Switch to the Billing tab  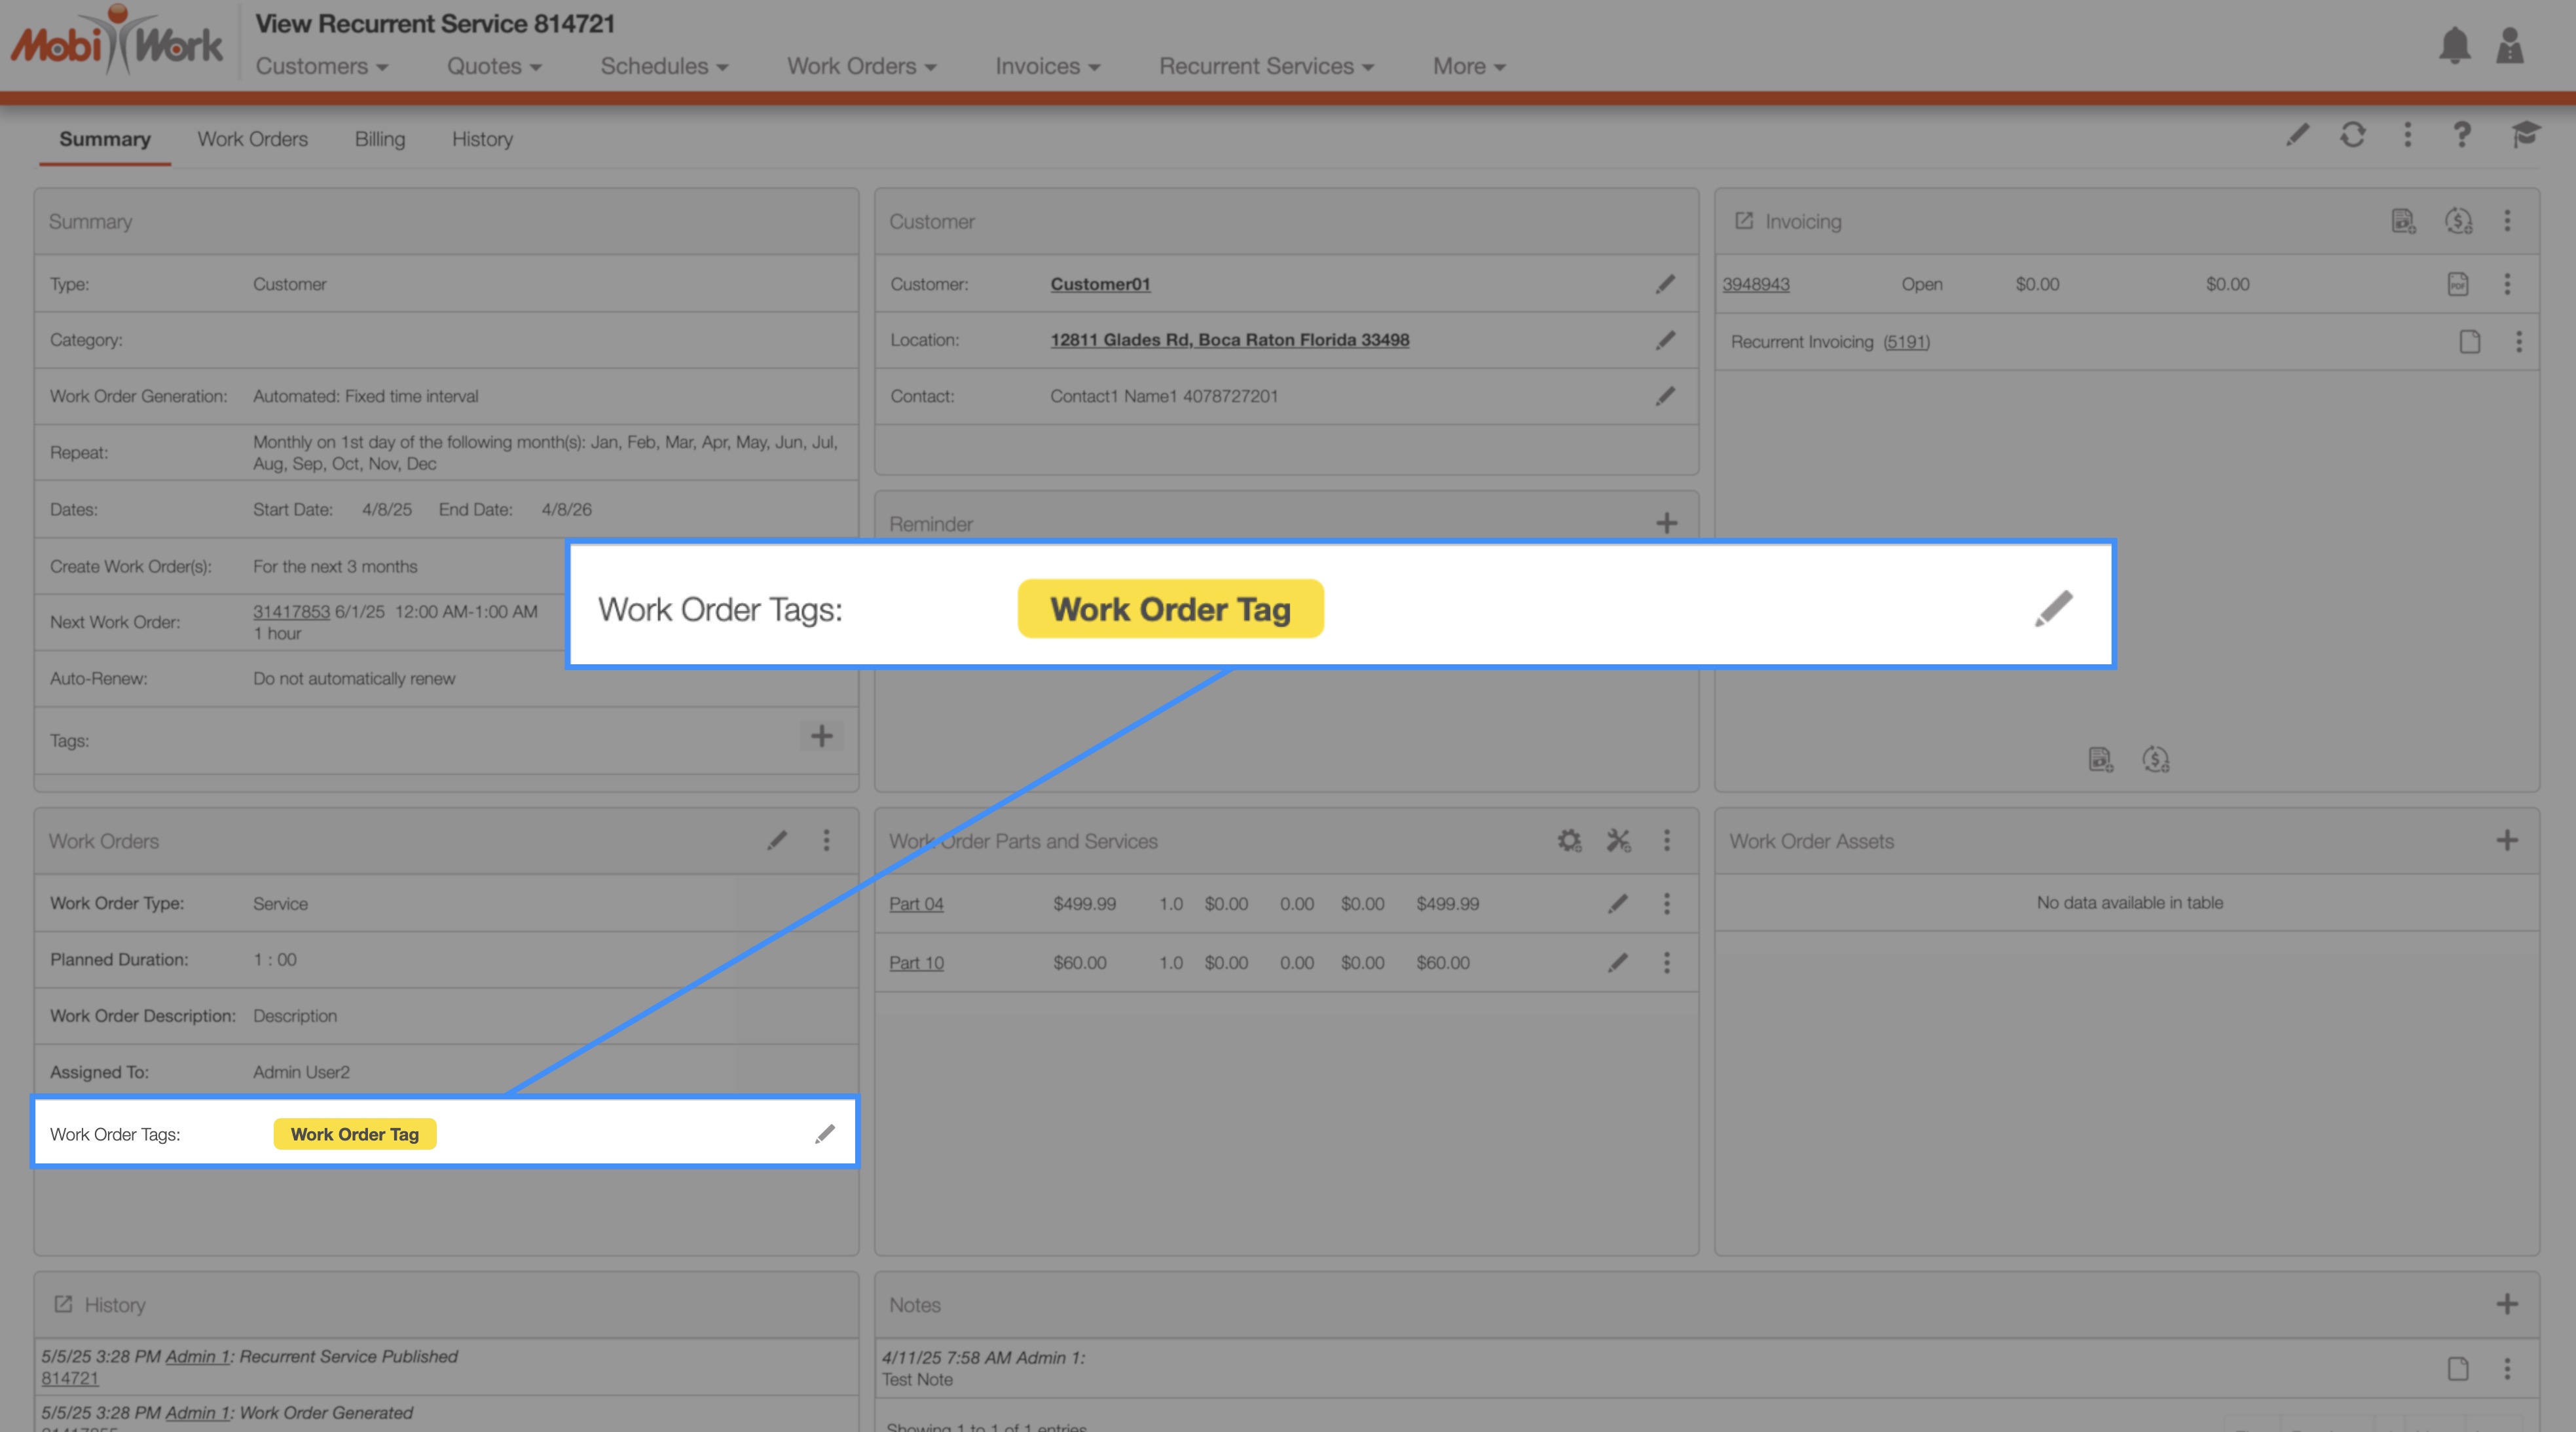point(379,139)
